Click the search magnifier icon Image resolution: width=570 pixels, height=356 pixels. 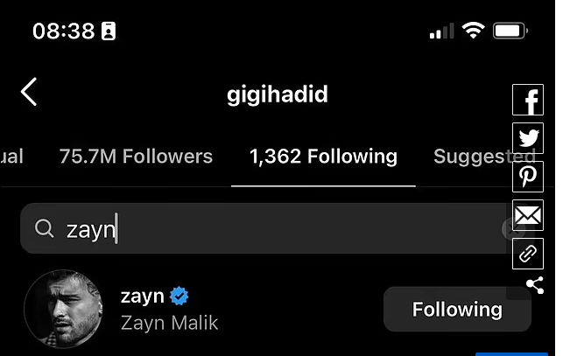[x=44, y=228]
